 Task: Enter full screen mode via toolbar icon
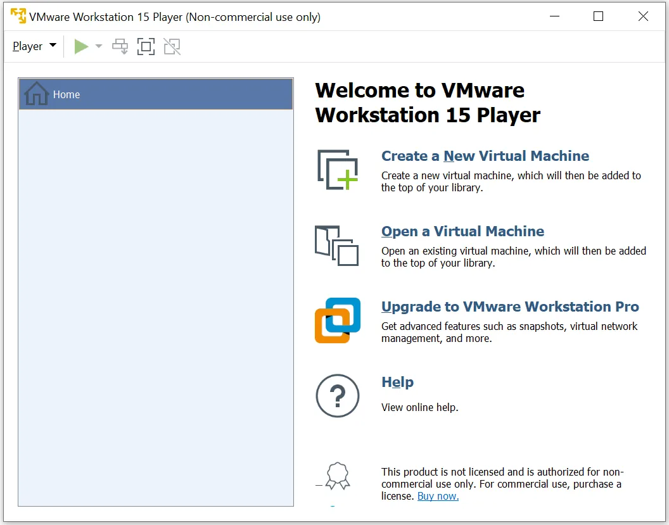pyautogui.click(x=146, y=46)
